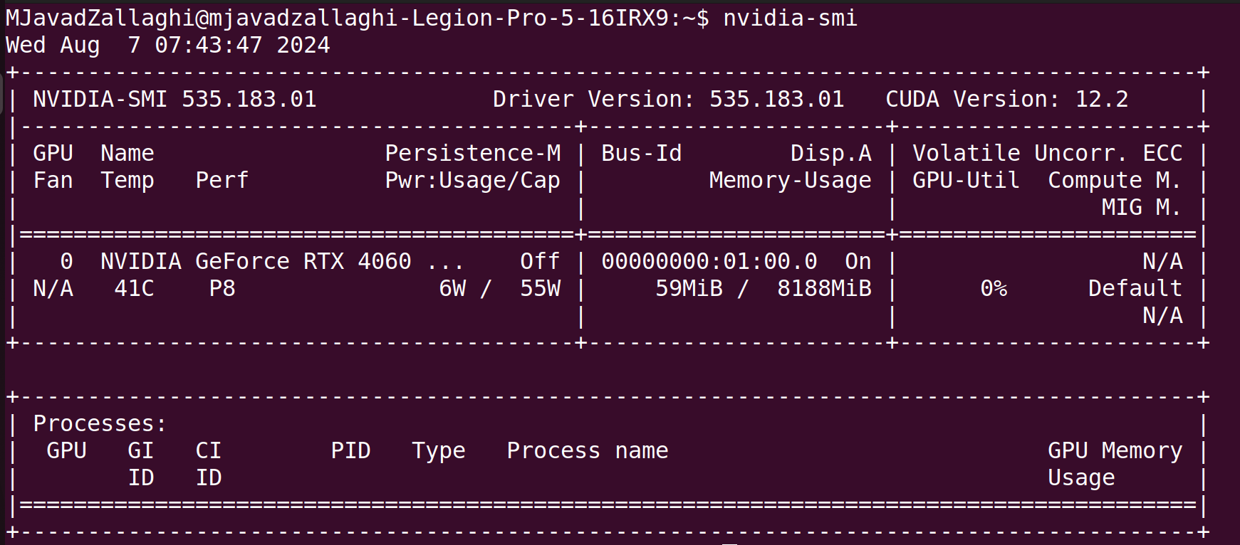This screenshot has height=545, width=1240.
Task: Click the display active value On
Action: (858, 261)
